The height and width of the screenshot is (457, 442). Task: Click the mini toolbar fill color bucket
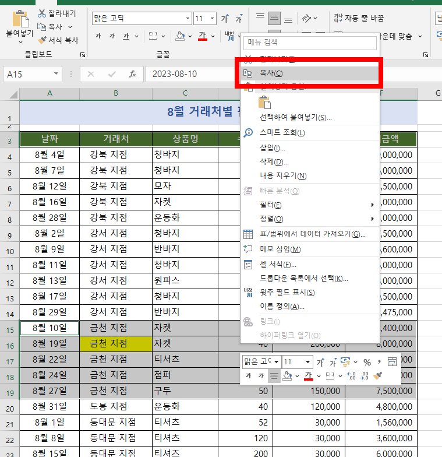(x=287, y=375)
